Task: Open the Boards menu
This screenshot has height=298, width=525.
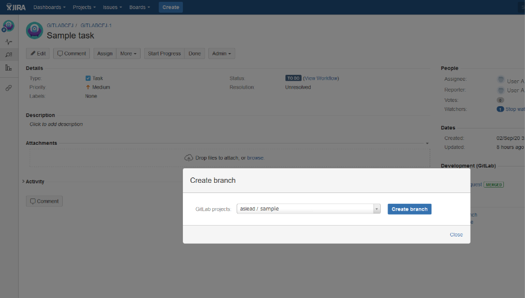Action: click(x=139, y=7)
